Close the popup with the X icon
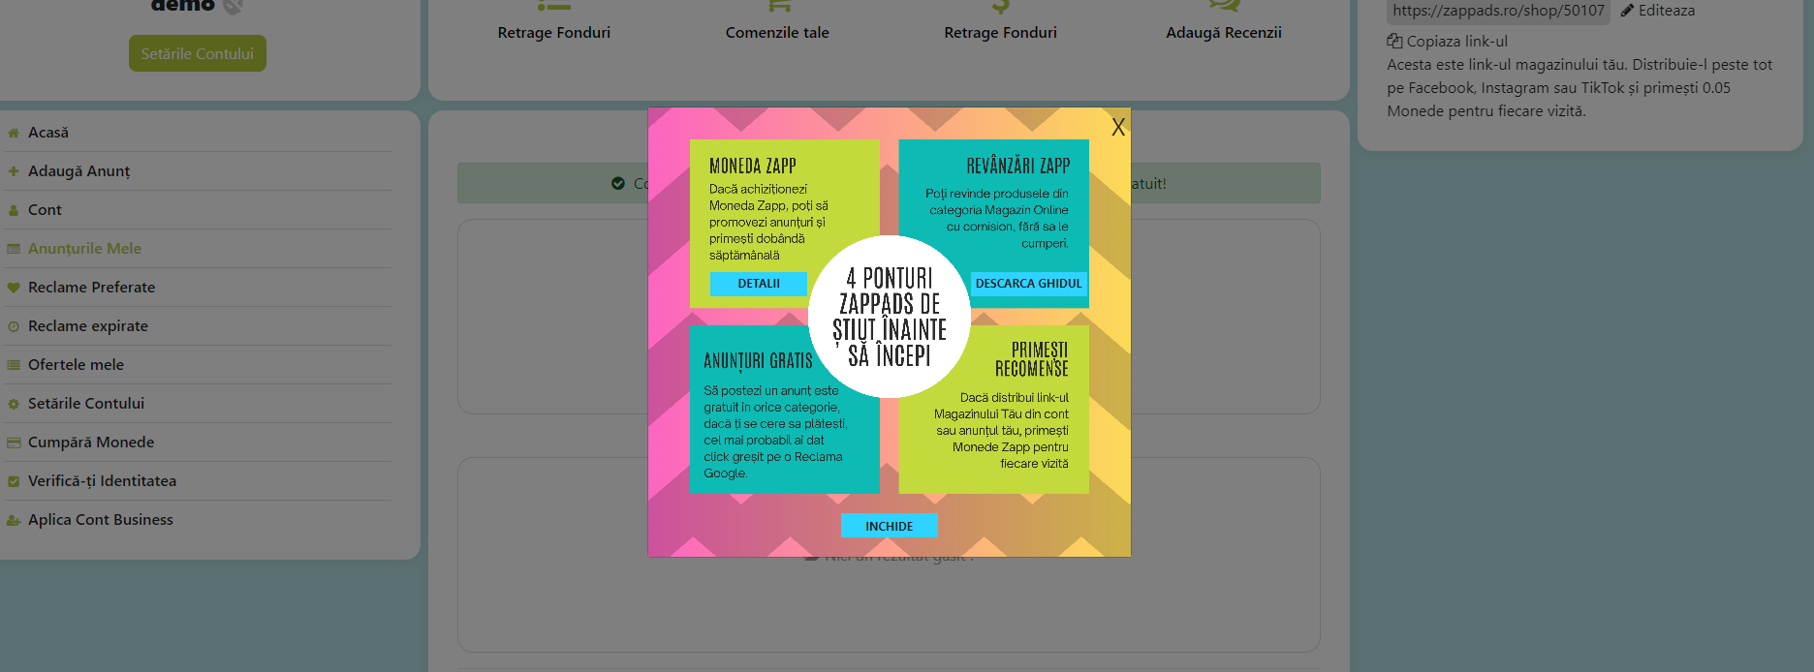Screen dimensions: 1814x672 click(x=1117, y=127)
